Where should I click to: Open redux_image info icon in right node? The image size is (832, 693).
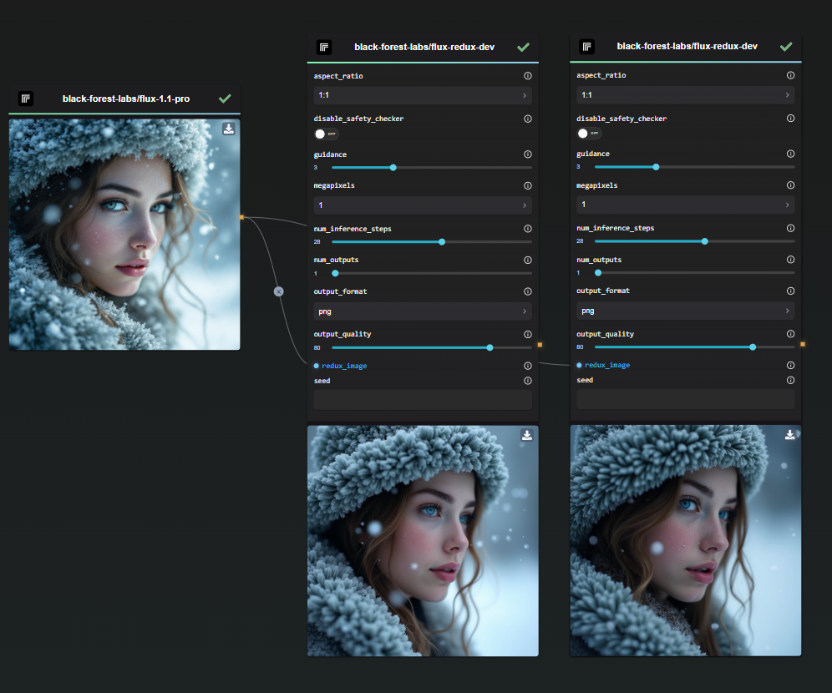click(x=790, y=366)
